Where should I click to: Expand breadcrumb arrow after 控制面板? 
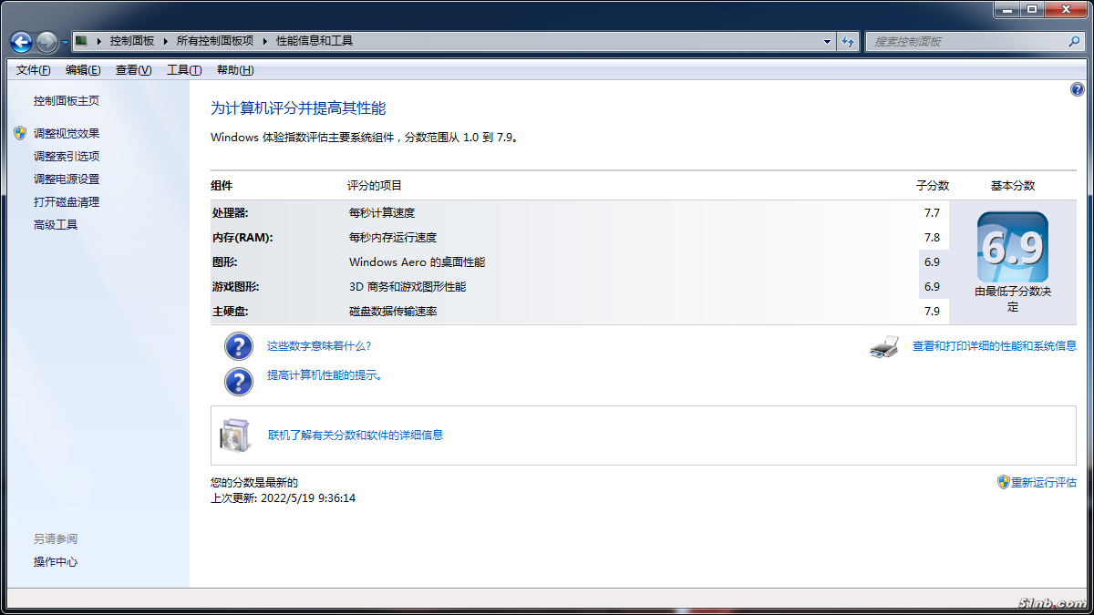click(x=165, y=41)
